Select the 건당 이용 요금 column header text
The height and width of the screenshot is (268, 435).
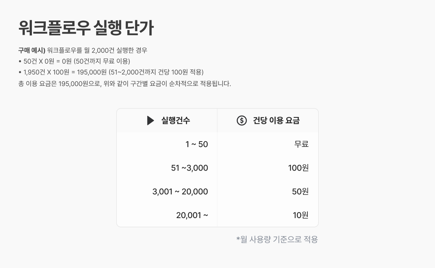[276, 121]
